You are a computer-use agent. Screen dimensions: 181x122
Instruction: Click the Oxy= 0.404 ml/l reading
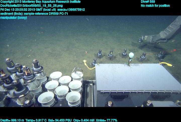(84, 120)
